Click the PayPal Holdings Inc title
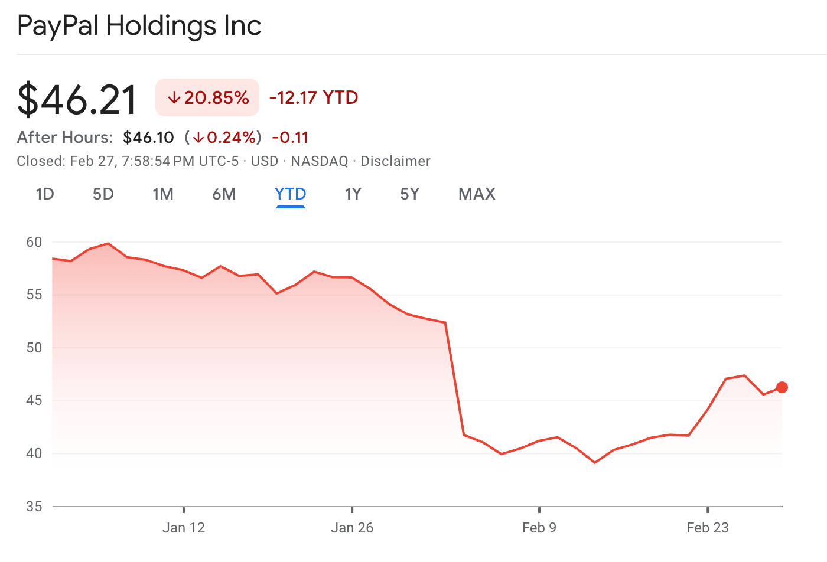 coord(139,26)
